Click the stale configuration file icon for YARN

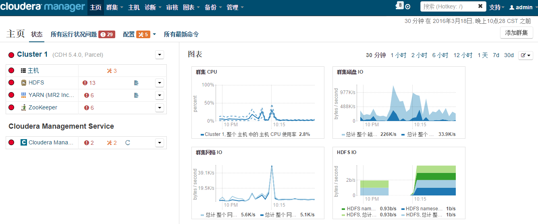137,95
